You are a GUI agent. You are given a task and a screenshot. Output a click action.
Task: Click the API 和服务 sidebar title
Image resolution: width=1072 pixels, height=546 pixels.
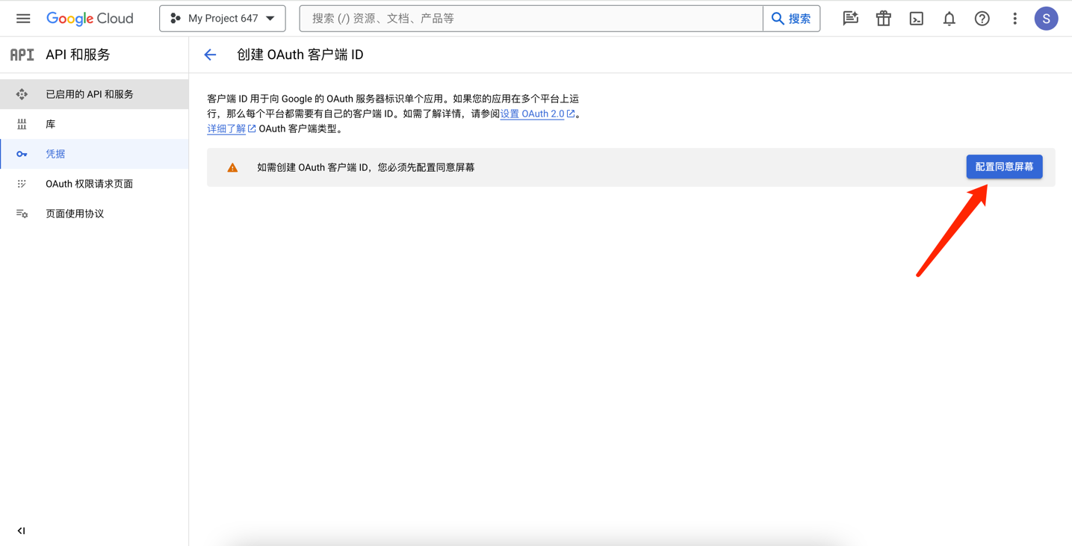[x=78, y=55]
